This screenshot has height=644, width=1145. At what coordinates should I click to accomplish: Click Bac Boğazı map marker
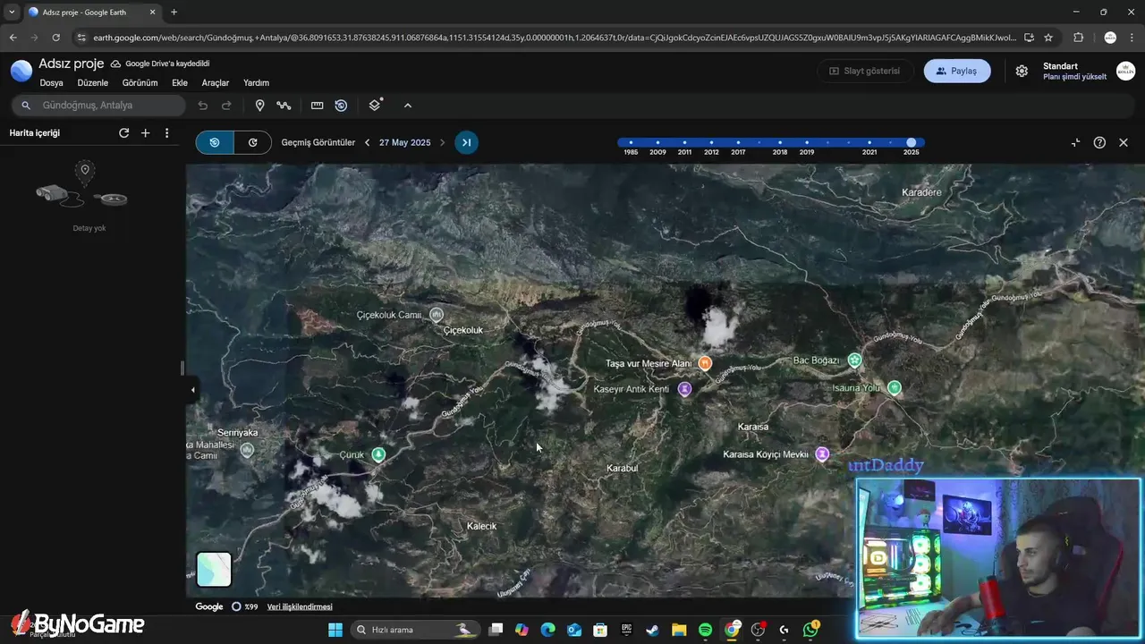coord(854,360)
